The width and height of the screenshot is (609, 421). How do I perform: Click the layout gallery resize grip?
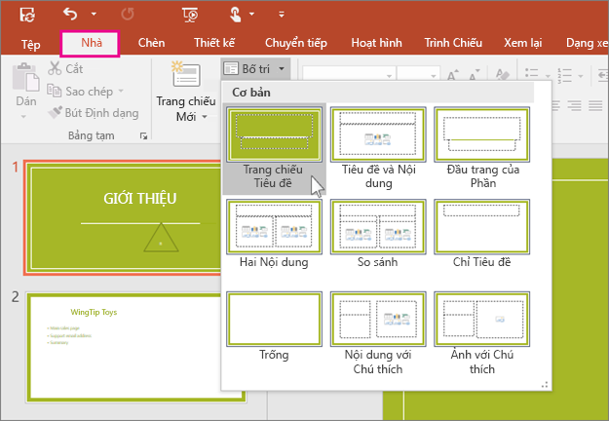(545, 385)
